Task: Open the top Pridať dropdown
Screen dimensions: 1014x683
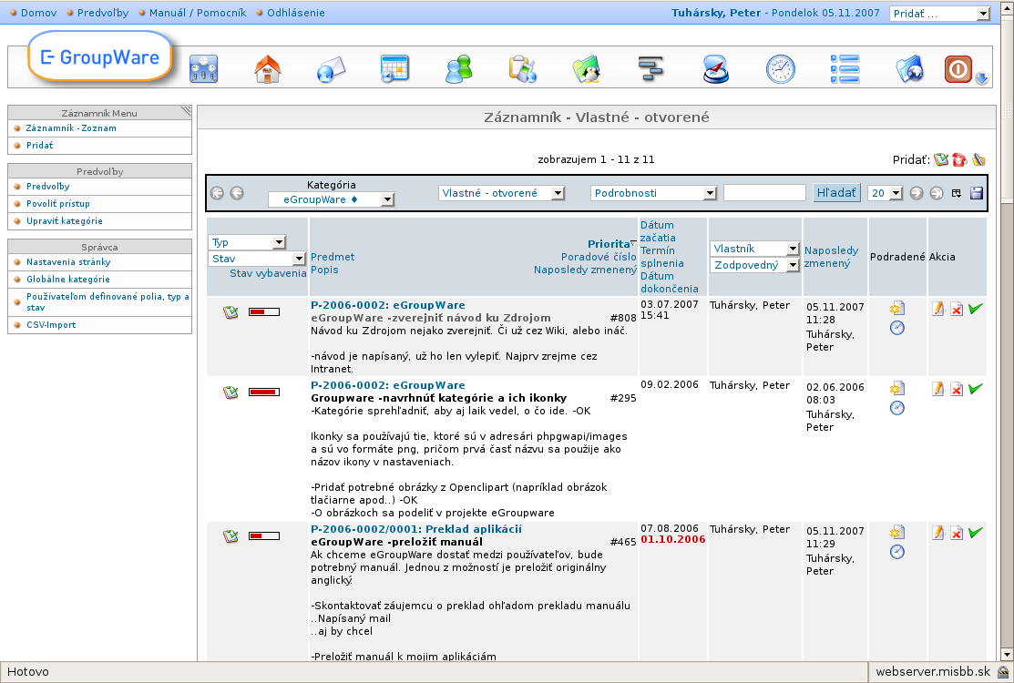Action: click(939, 14)
